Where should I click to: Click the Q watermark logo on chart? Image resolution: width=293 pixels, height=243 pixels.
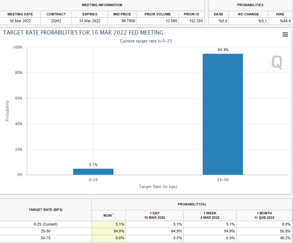click(x=275, y=62)
